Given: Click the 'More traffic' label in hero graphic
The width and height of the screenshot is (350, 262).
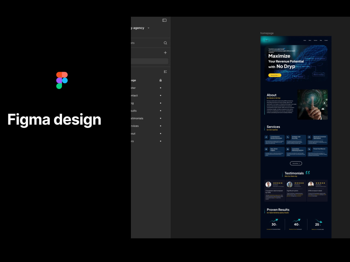Looking at the screenshot, I should (x=318, y=75).
